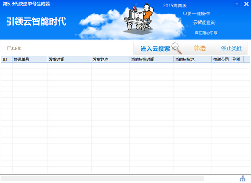The height and width of the screenshot is (183, 251).
Task: Click the 筛选 filter button
Action: (200, 48)
